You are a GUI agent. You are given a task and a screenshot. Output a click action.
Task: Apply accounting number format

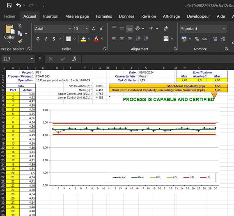click(x=184, y=39)
